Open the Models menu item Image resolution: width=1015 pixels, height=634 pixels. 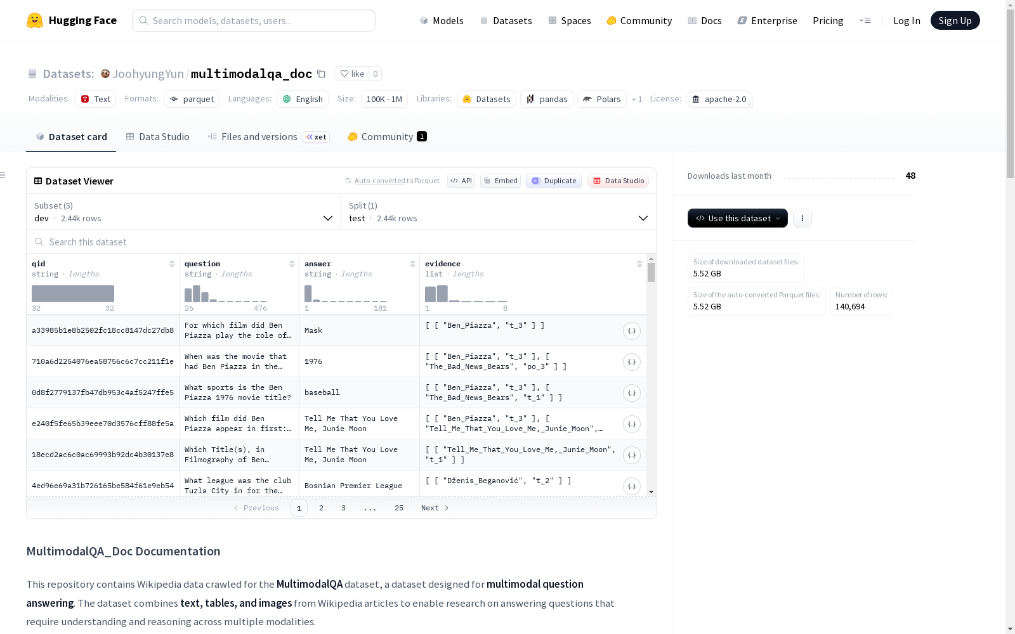442,20
